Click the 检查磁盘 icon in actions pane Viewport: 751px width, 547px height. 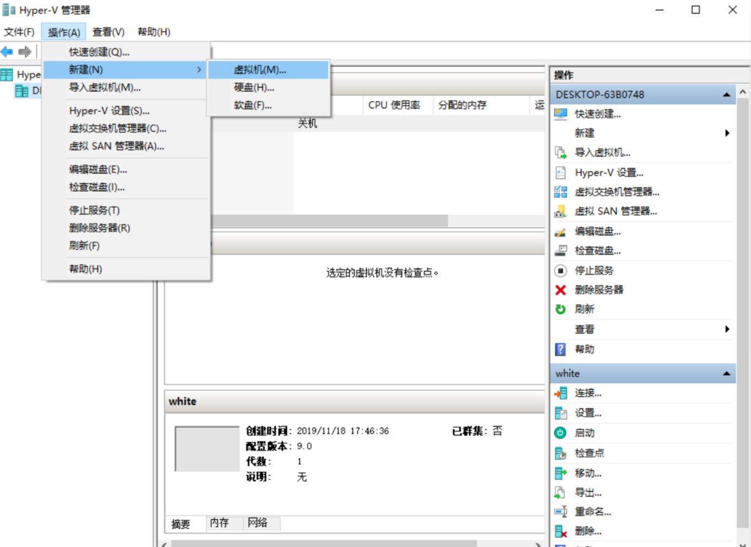[561, 251]
